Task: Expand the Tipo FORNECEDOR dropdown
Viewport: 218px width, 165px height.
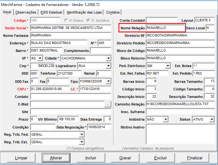Action: [108, 81]
